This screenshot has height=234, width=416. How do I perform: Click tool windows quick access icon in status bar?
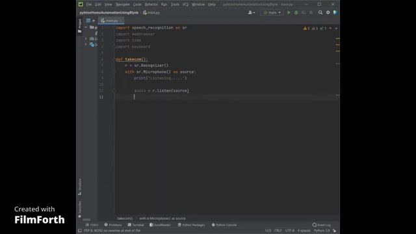(x=79, y=231)
